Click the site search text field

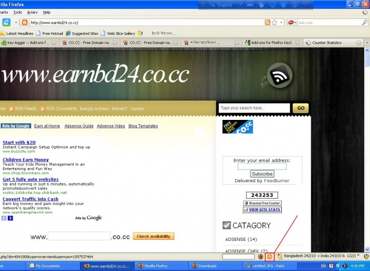(254, 108)
